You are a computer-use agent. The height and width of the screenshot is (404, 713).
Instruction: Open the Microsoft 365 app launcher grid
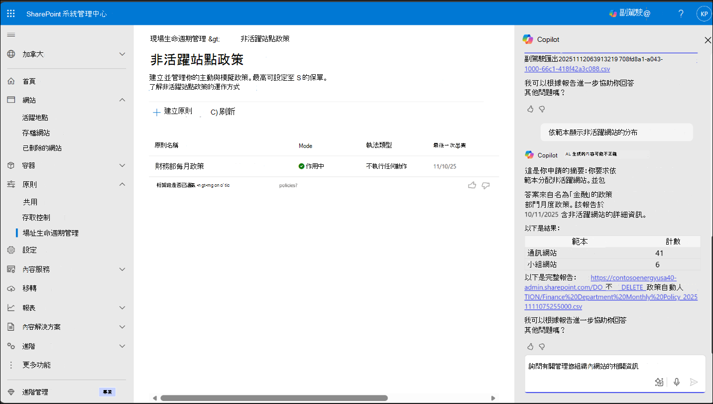click(x=10, y=13)
